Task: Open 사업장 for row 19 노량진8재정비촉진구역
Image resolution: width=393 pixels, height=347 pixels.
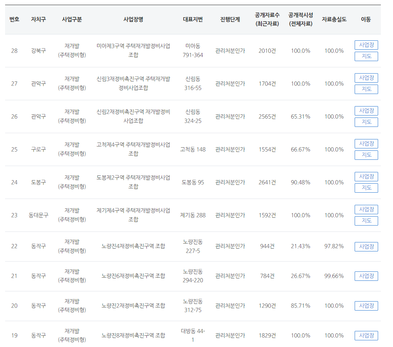Action: [366, 336]
